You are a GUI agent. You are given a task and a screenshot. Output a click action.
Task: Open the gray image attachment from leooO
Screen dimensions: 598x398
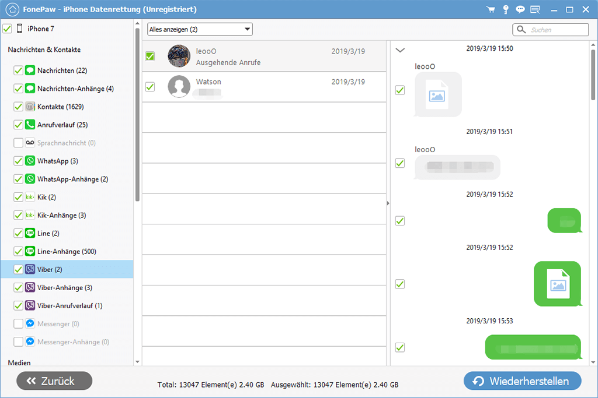pos(438,94)
